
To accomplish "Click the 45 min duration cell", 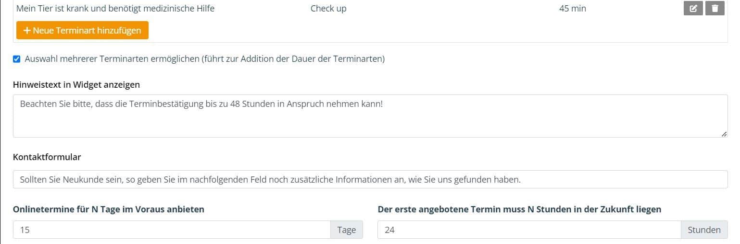I will point(573,8).
